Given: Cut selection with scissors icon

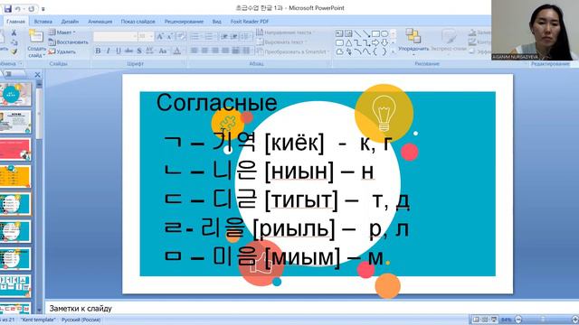Looking at the screenshot, I should point(14,33).
